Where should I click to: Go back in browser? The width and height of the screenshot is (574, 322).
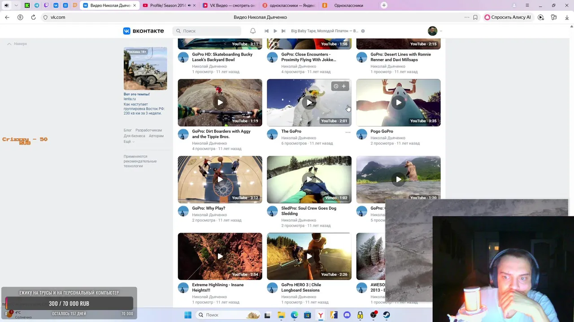point(7,17)
